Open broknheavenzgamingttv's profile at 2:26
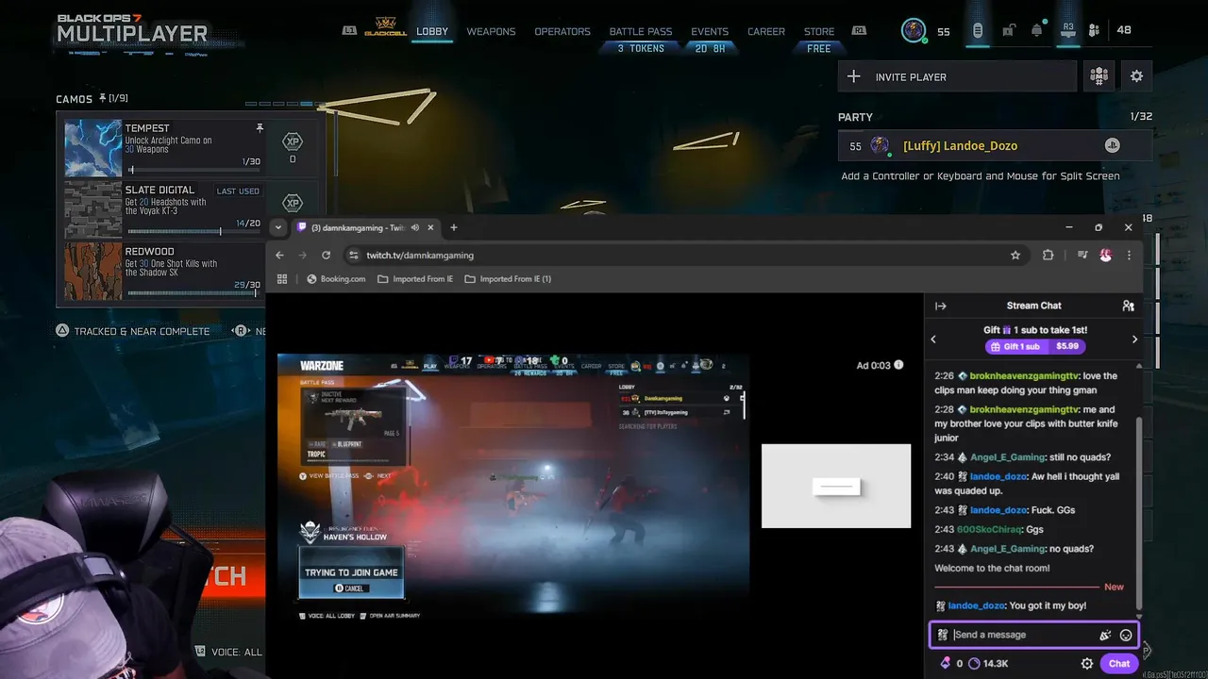 (x=1024, y=375)
